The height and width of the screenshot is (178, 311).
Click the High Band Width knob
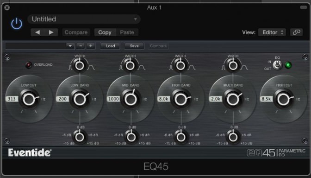point(180,65)
